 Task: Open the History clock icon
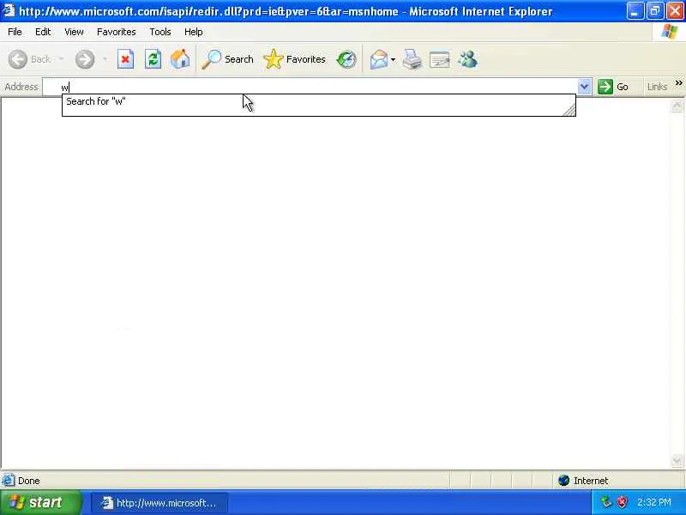[x=346, y=59]
